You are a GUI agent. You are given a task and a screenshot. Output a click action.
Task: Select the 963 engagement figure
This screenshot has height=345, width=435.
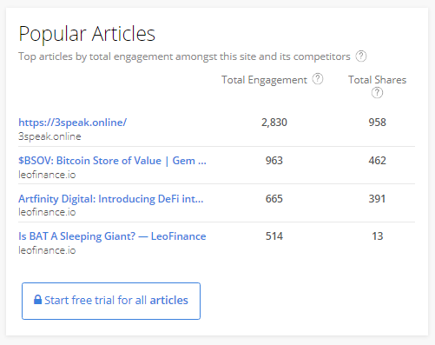(274, 161)
